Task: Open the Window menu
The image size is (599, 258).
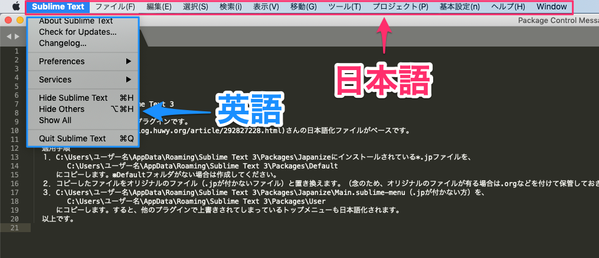Action: 552,6
